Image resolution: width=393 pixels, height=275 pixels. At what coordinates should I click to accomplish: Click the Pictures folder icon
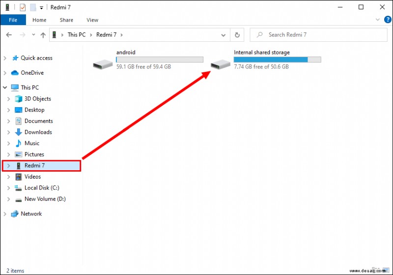click(18, 154)
